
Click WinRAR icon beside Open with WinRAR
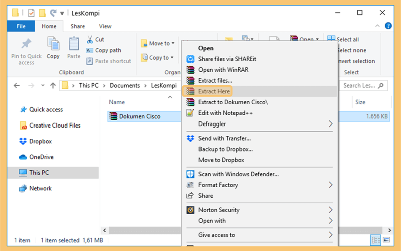click(x=190, y=70)
